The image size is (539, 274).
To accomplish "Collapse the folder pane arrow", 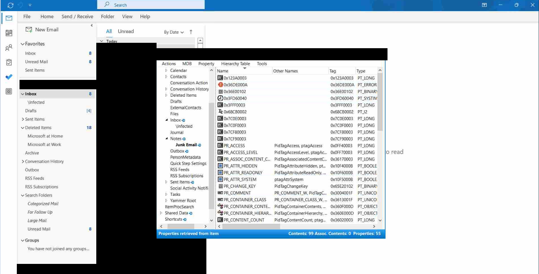I will point(92,25).
